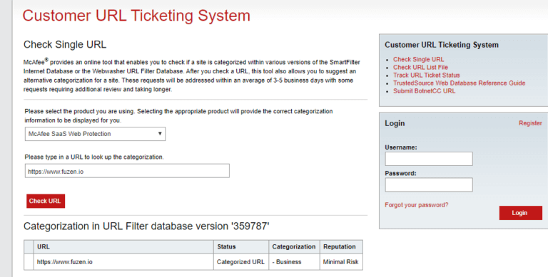
Task: Click the Minimal Risk reputation cell
Action: 342,261
